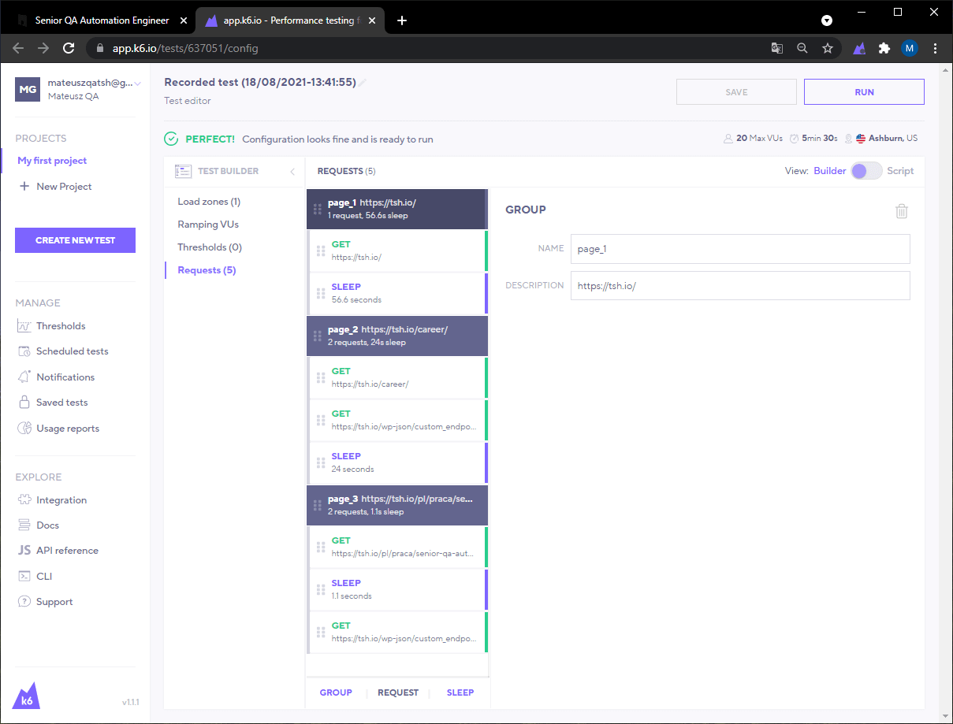
Task: Collapse the Test Builder sidebar chevron
Action: (292, 172)
